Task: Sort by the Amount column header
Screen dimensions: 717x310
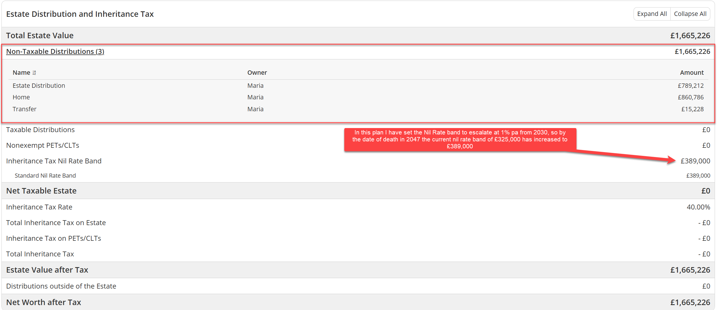Action: point(691,73)
